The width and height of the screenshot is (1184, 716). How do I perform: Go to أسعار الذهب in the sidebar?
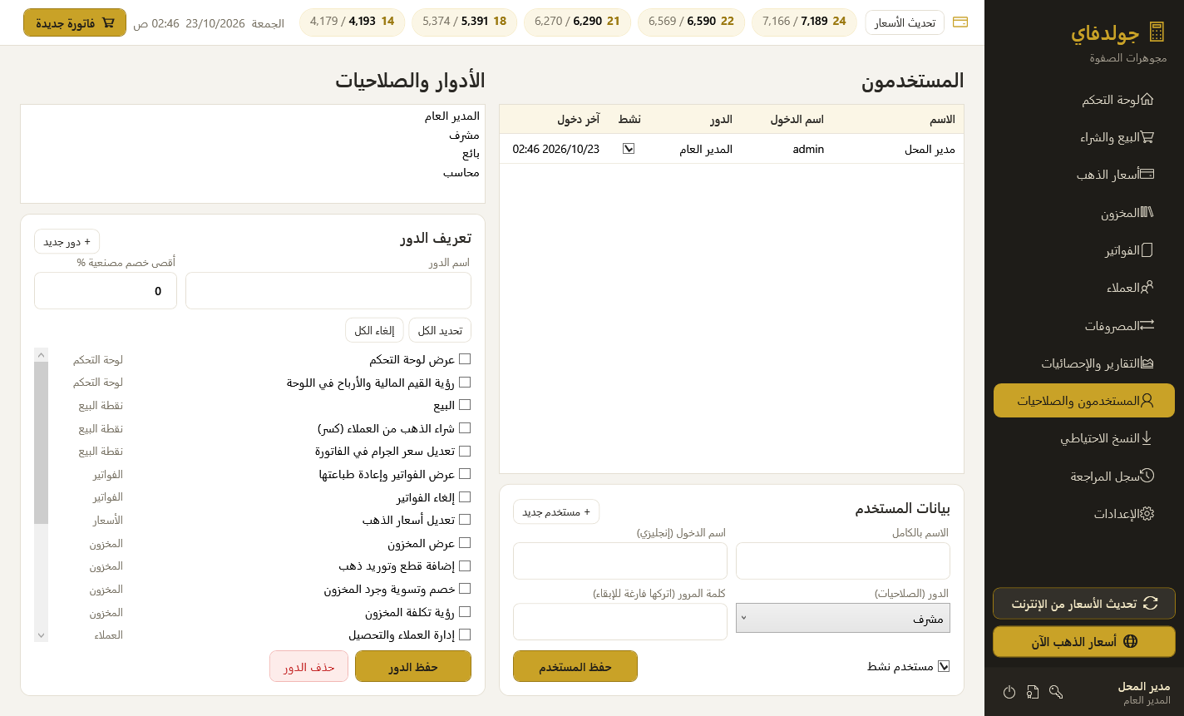click(x=1084, y=175)
